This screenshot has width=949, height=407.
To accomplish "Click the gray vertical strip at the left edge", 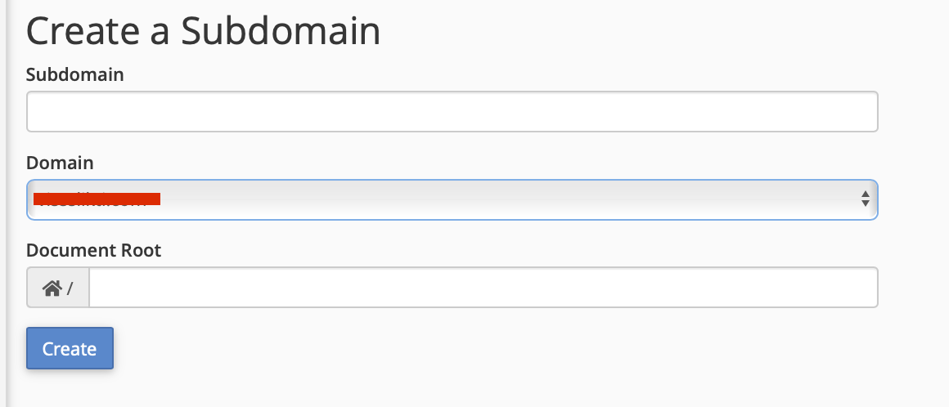I will coord(3,203).
